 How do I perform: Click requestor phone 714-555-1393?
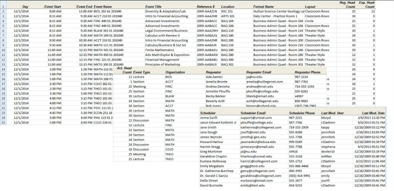[305, 87]
